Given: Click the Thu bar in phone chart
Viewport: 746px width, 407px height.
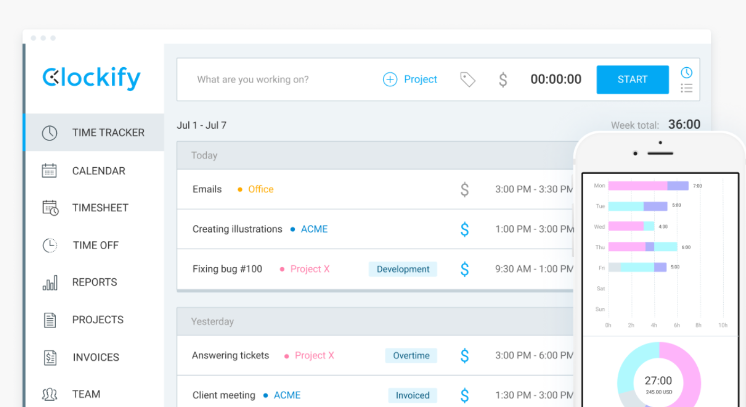Looking at the screenshot, I should (643, 247).
